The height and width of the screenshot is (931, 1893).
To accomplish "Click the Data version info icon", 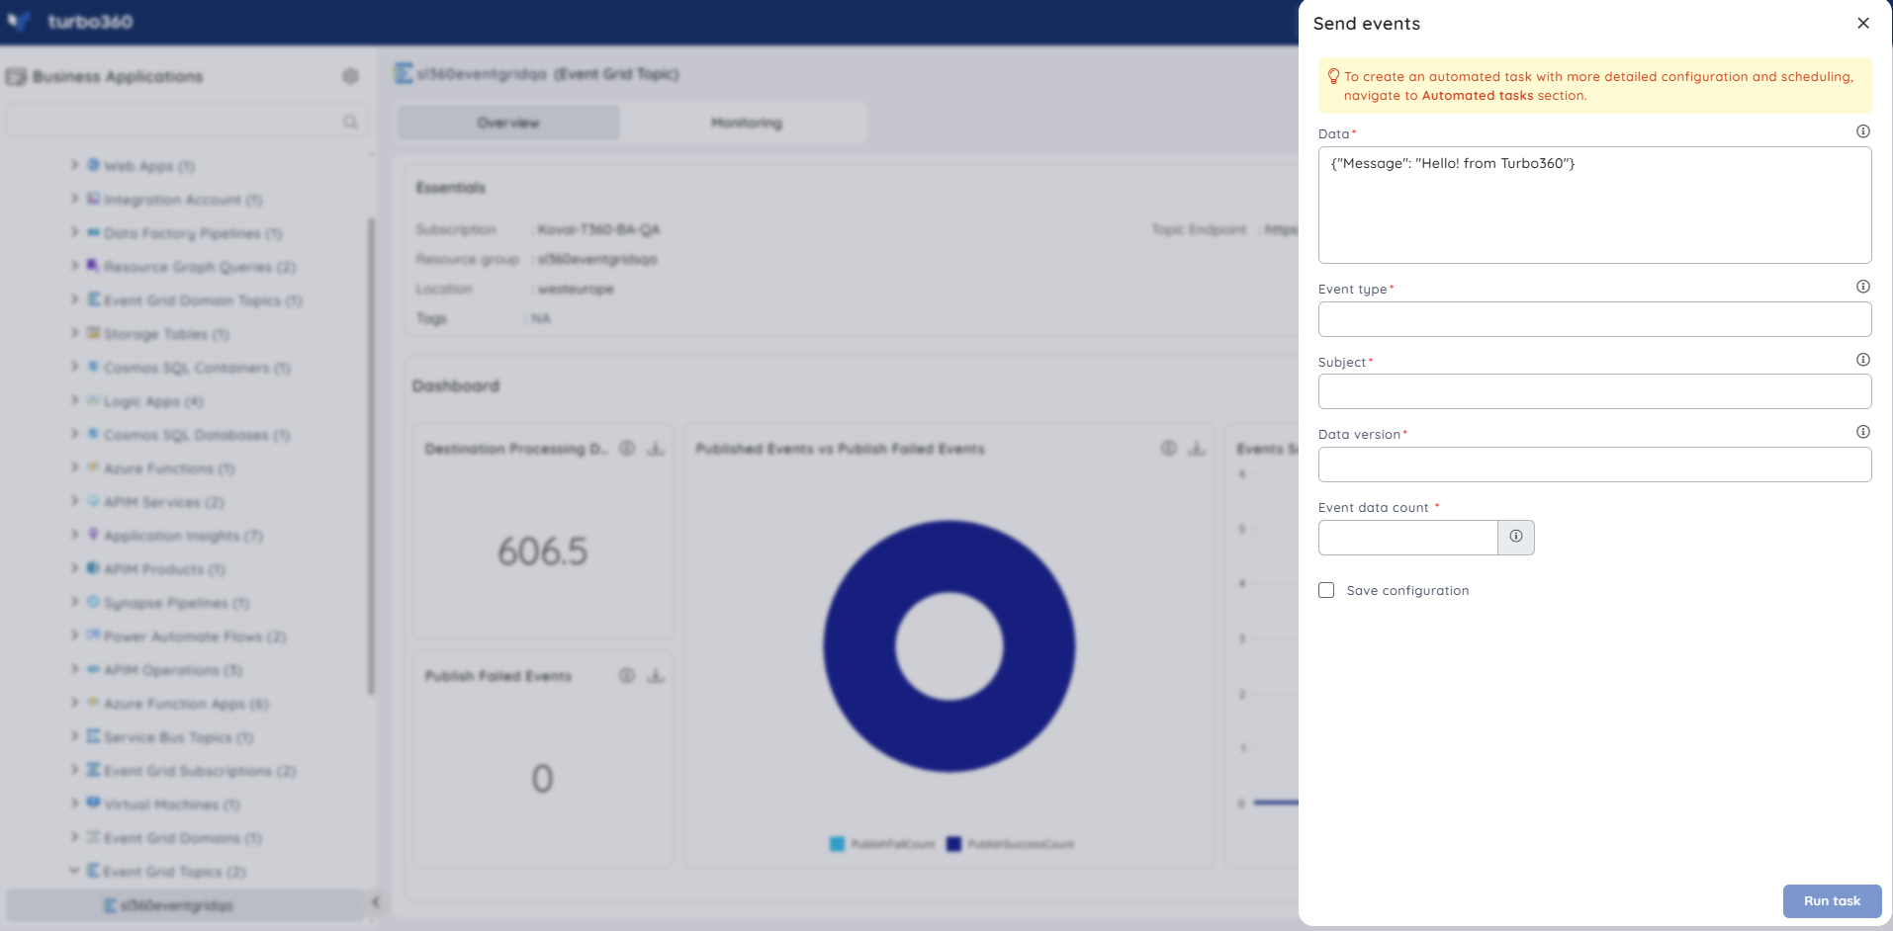I will (1862, 432).
